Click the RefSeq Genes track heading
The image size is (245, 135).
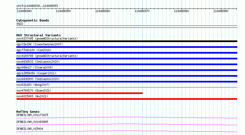pyautogui.click(x=28, y=112)
